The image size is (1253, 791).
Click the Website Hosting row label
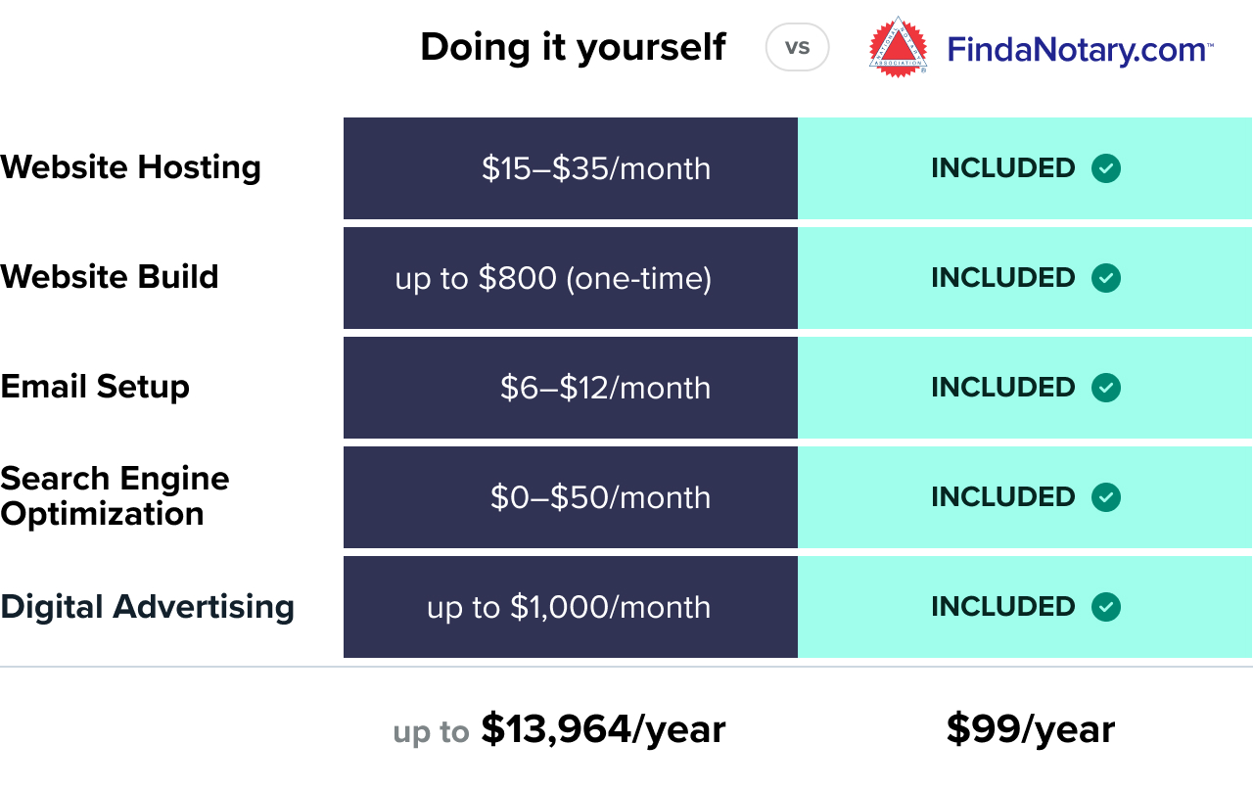point(131,167)
